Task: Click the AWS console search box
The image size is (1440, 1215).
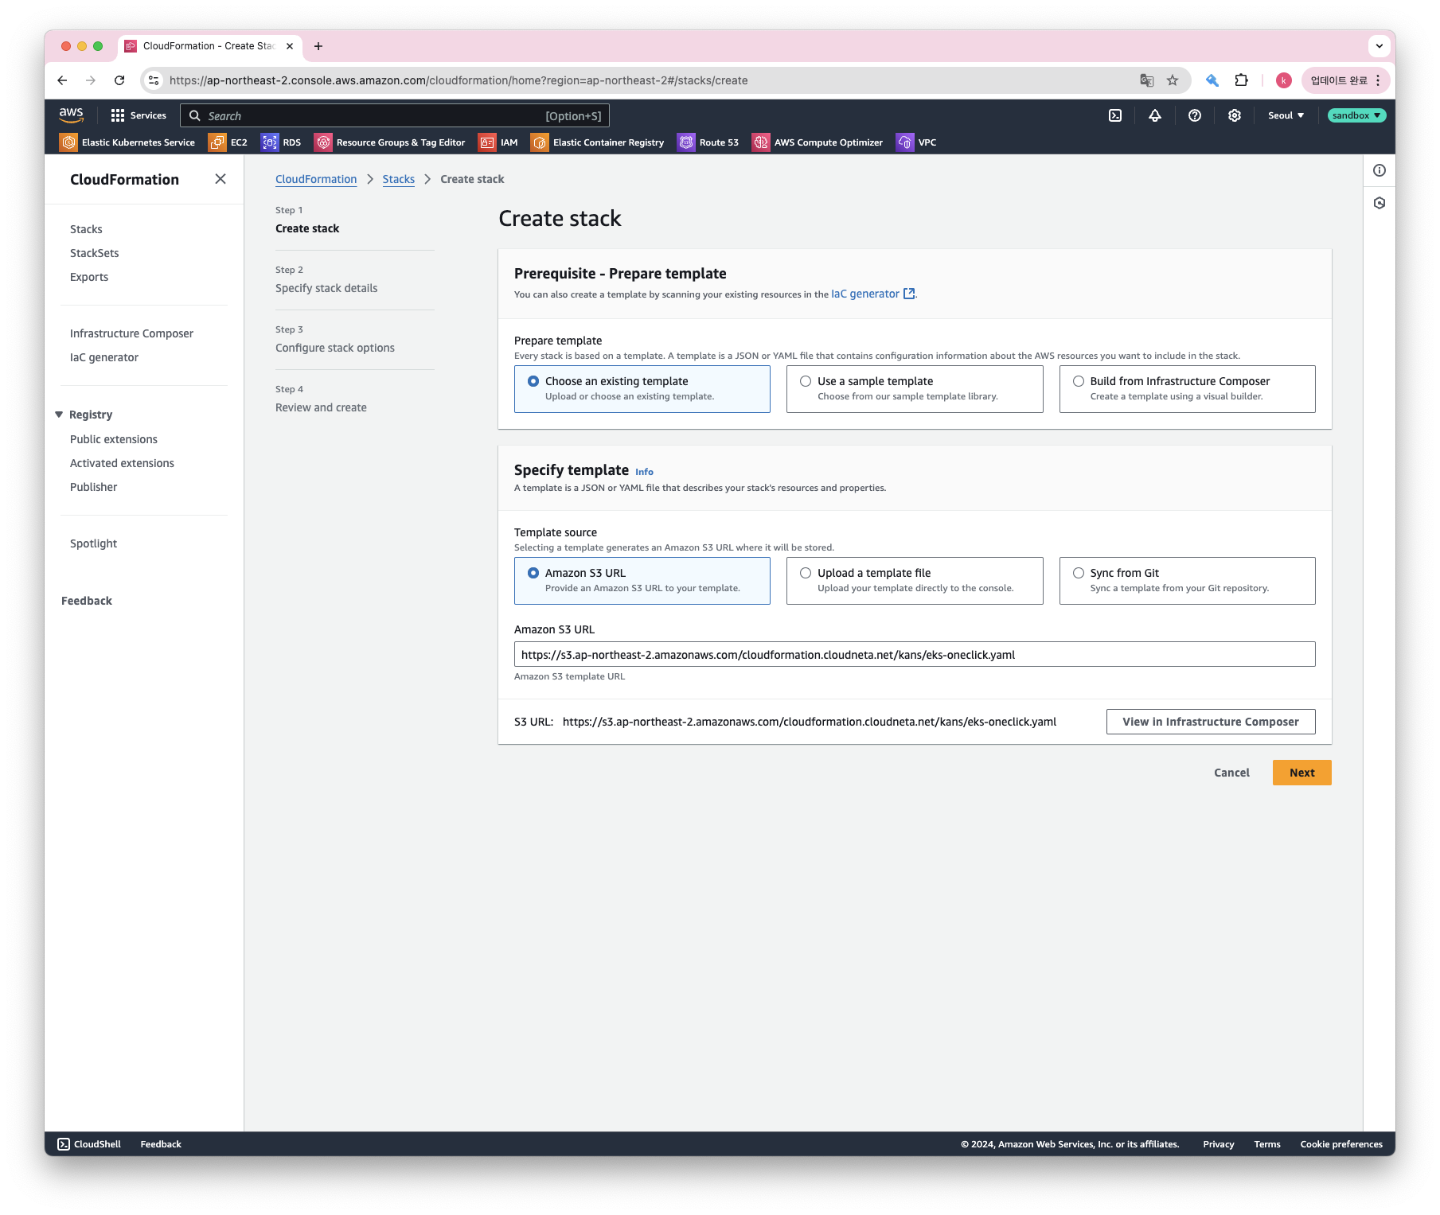Action: 395,115
